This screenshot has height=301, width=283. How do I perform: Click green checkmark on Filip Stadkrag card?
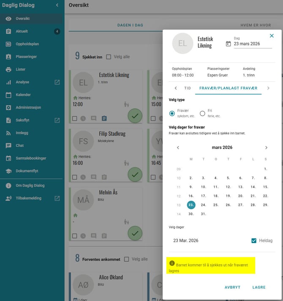coord(135,175)
